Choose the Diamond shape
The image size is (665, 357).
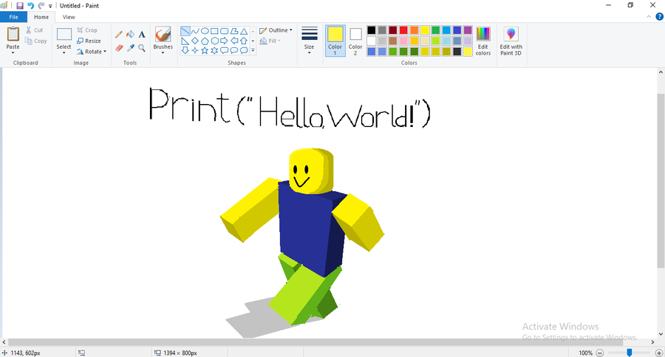pyautogui.click(x=195, y=41)
